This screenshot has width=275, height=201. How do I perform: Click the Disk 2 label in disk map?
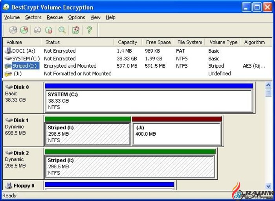click(x=21, y=153)
